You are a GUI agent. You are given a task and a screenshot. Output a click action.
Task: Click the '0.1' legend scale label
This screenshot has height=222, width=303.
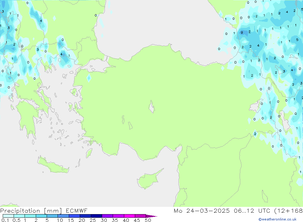pyautogui.click(x=5, y=220)
